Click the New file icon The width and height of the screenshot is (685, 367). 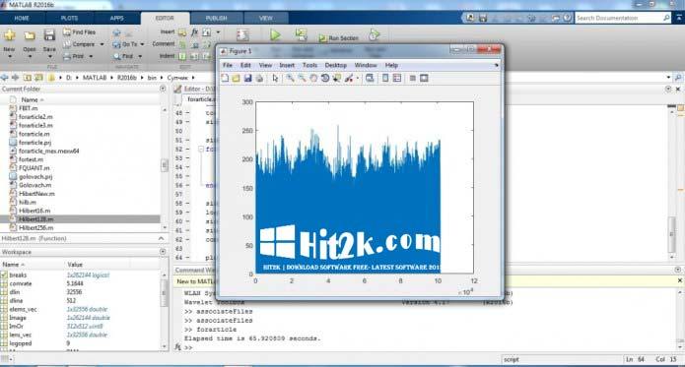click(x=10, y=35)
